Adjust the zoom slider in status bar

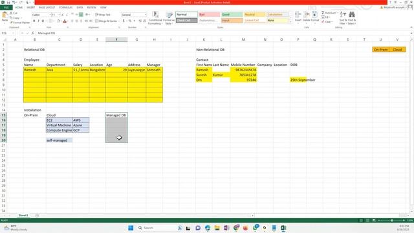click(x=392, y=220)
